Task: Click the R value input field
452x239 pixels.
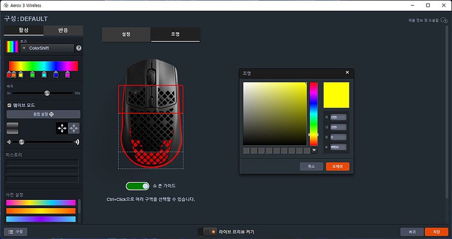Action: (338, 117)
